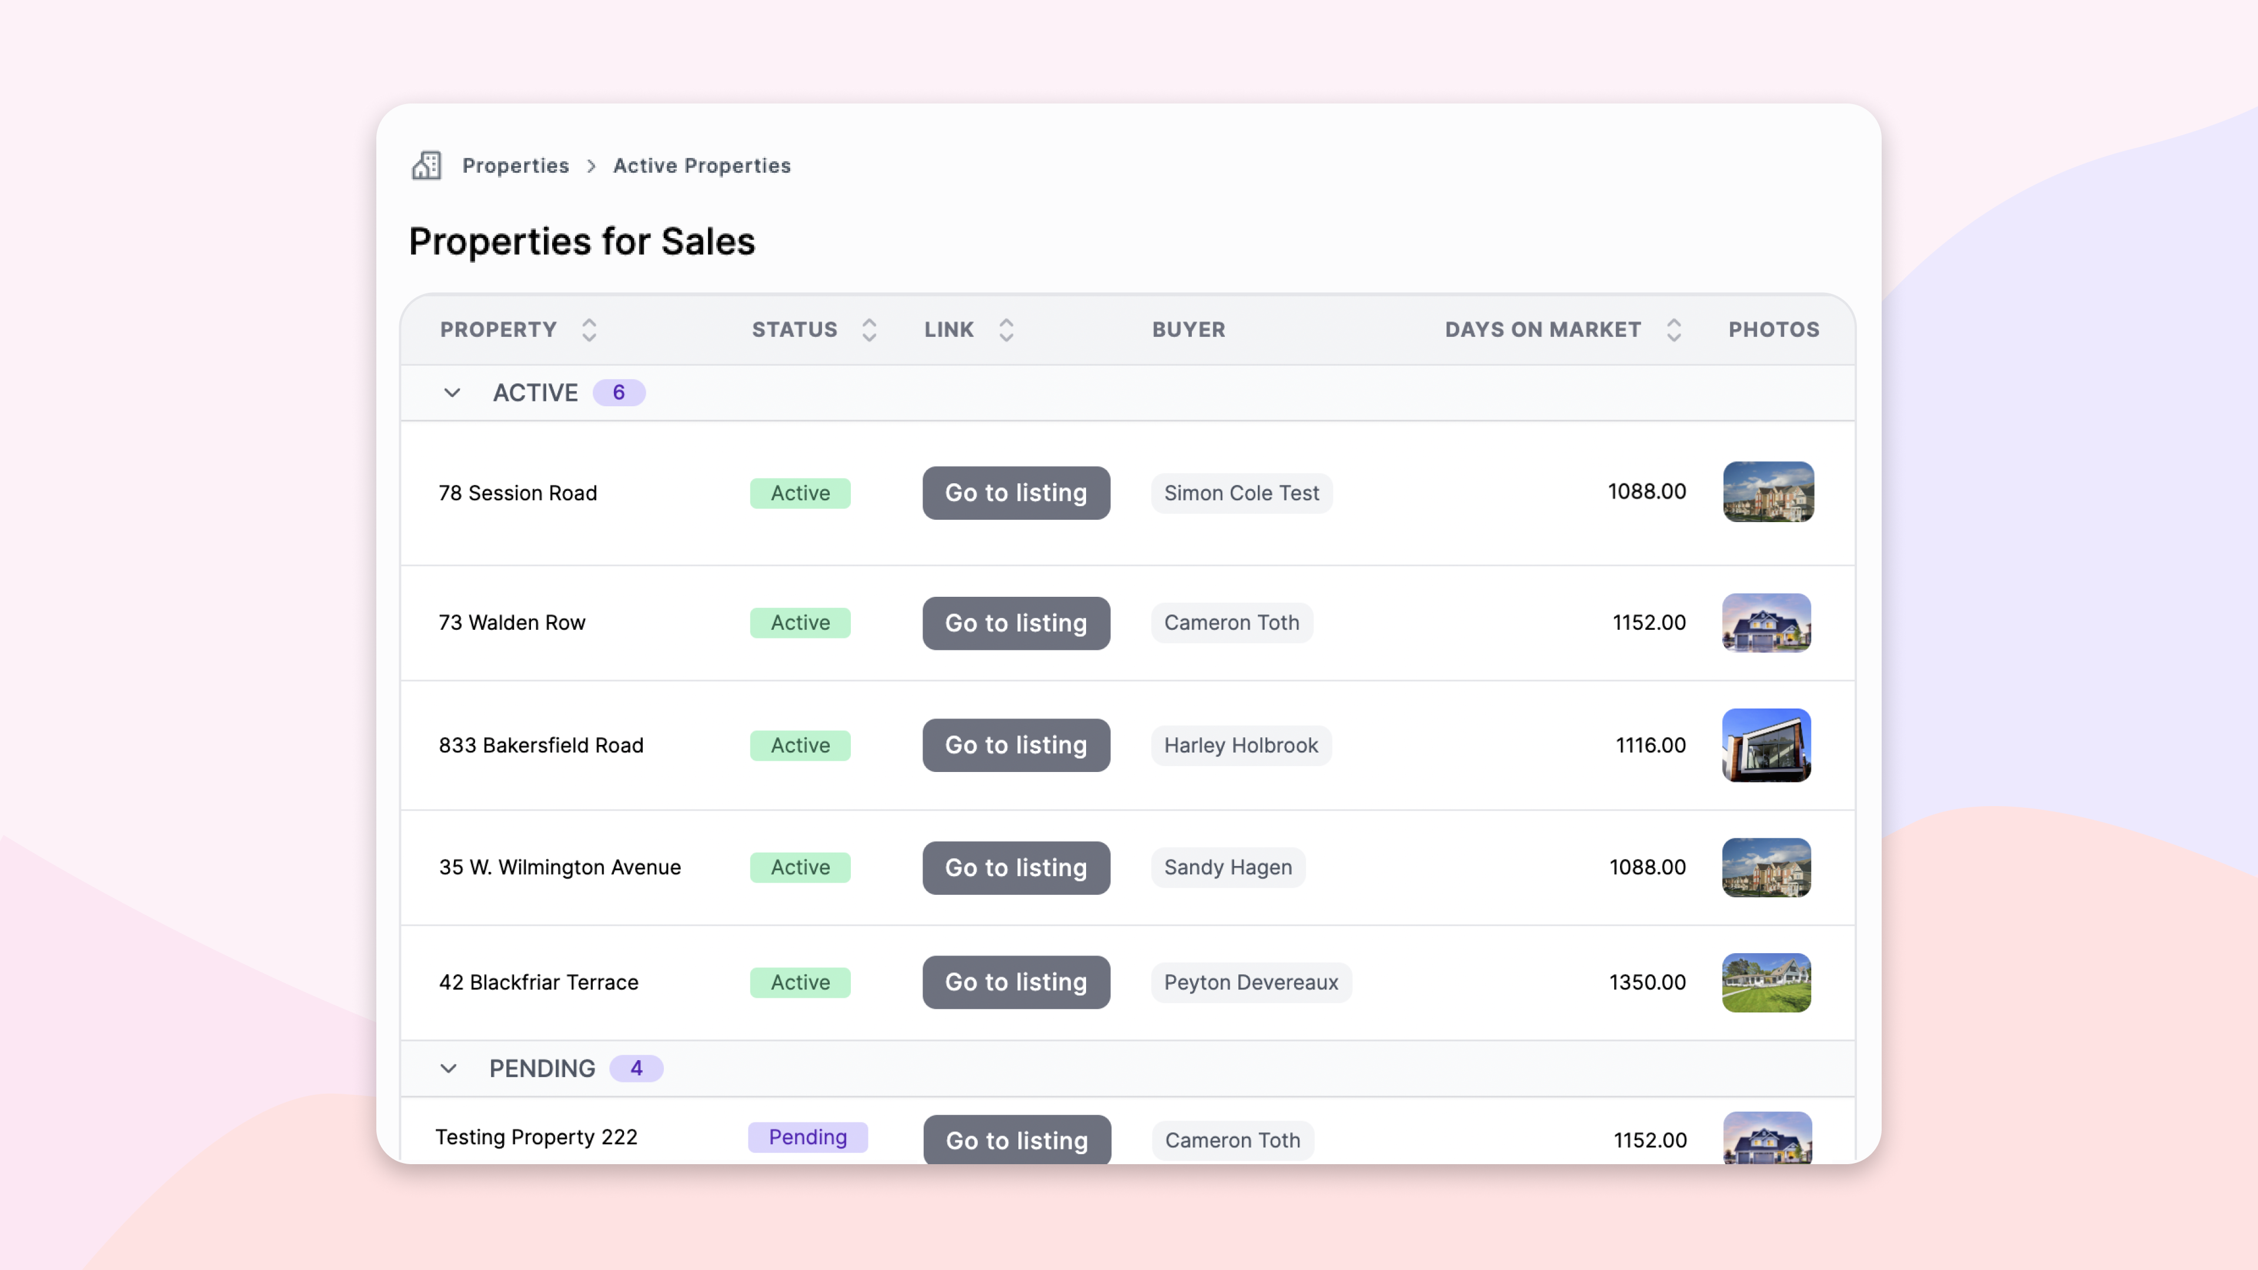Open the Properties breadcrumb link

(x=516, y=166)
